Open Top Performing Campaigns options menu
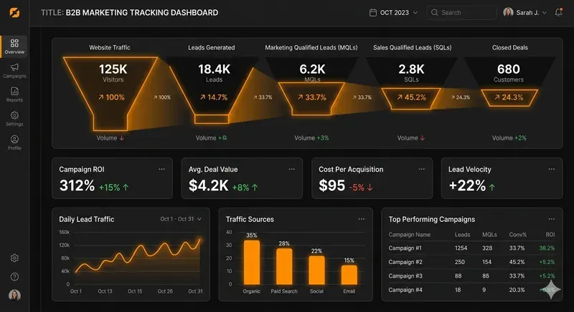The image size is (574, 312). (x=551, y=219)
